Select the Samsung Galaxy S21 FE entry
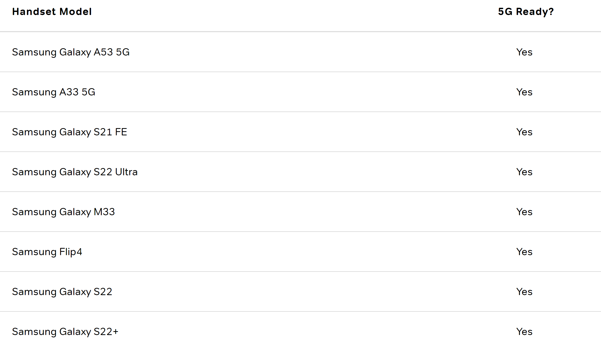This screenshot has height=348, width=601. (x=69, y=132)
